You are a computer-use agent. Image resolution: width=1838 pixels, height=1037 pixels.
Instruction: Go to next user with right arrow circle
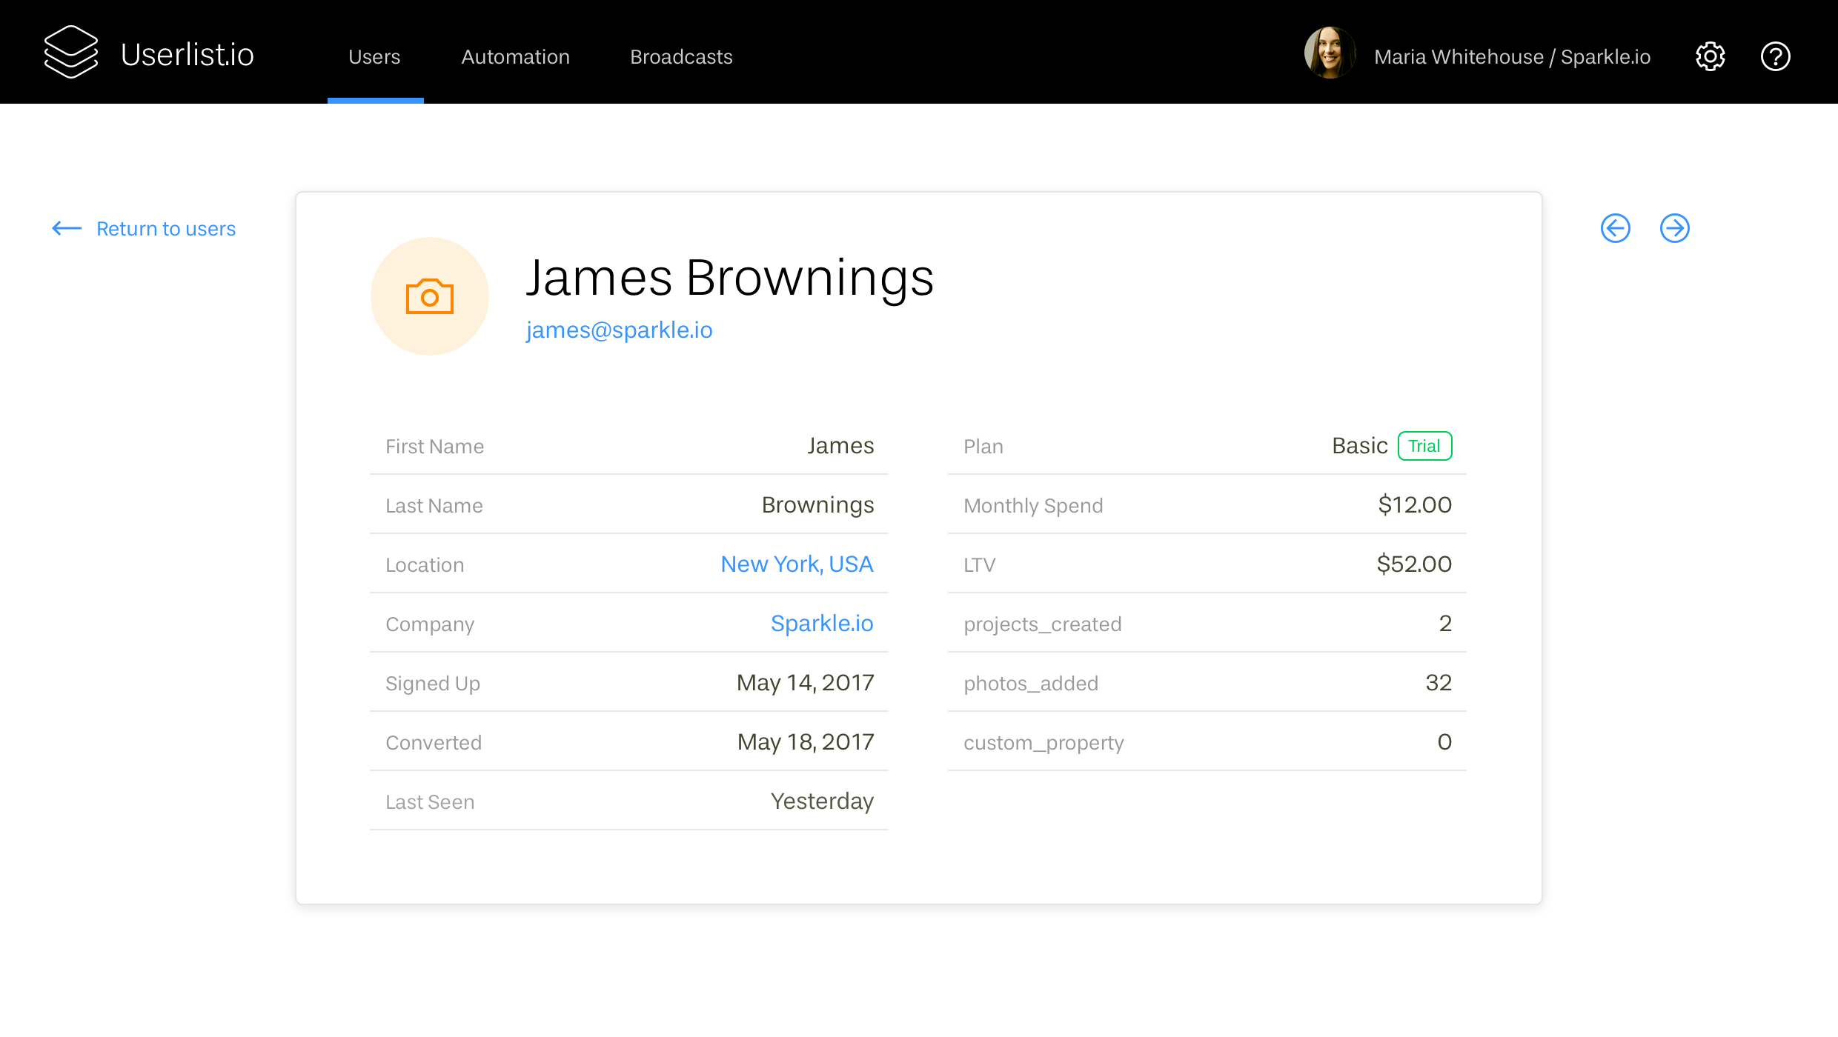[1675, 228]
